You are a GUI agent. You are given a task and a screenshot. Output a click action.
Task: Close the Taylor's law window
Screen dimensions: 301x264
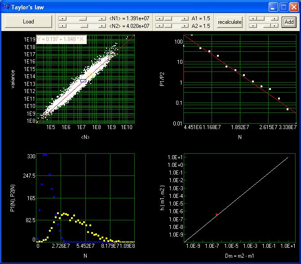click(294, 7)
